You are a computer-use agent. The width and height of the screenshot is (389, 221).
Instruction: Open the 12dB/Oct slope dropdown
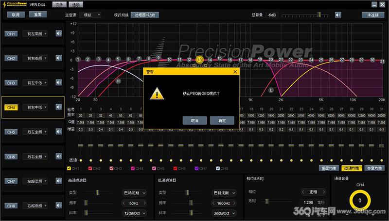pyautogui.click(x=134, y=213)
